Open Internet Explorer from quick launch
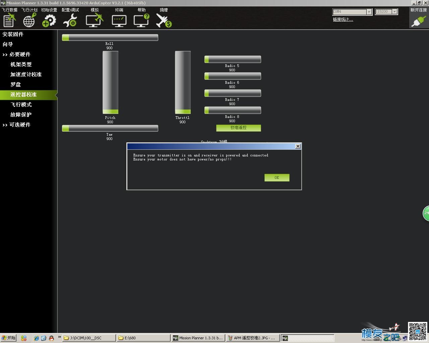The width and height of the screenshot is (429, 343). pyautogui.click(x=36, y=338)
